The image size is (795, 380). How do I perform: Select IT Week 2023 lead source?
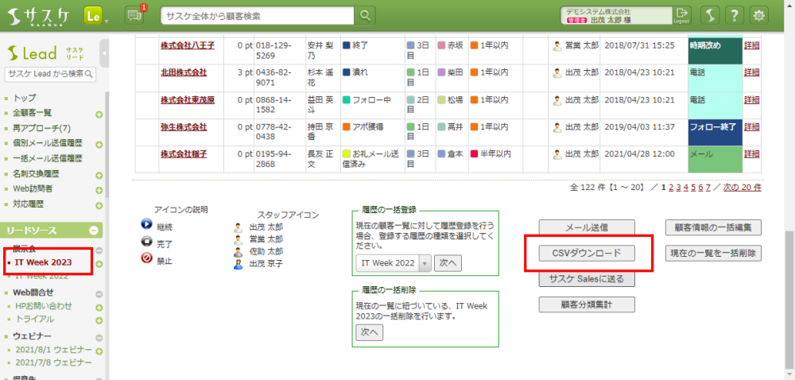coord(44,262)
